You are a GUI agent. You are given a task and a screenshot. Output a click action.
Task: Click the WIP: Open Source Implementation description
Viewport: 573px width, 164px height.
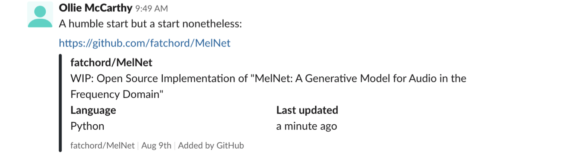point(268,79)
